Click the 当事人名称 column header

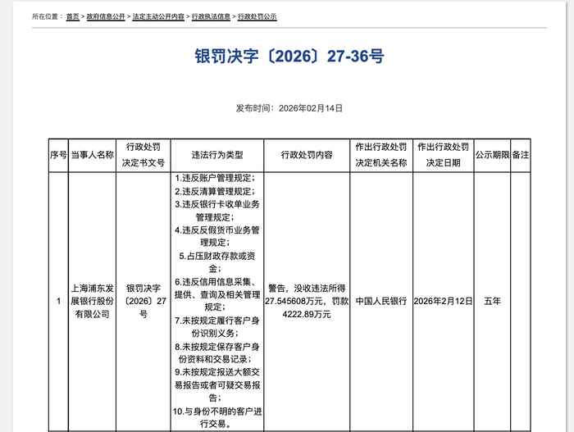pos(92,155)
